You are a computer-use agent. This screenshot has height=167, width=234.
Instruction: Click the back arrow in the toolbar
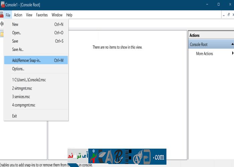coord(2,24)
